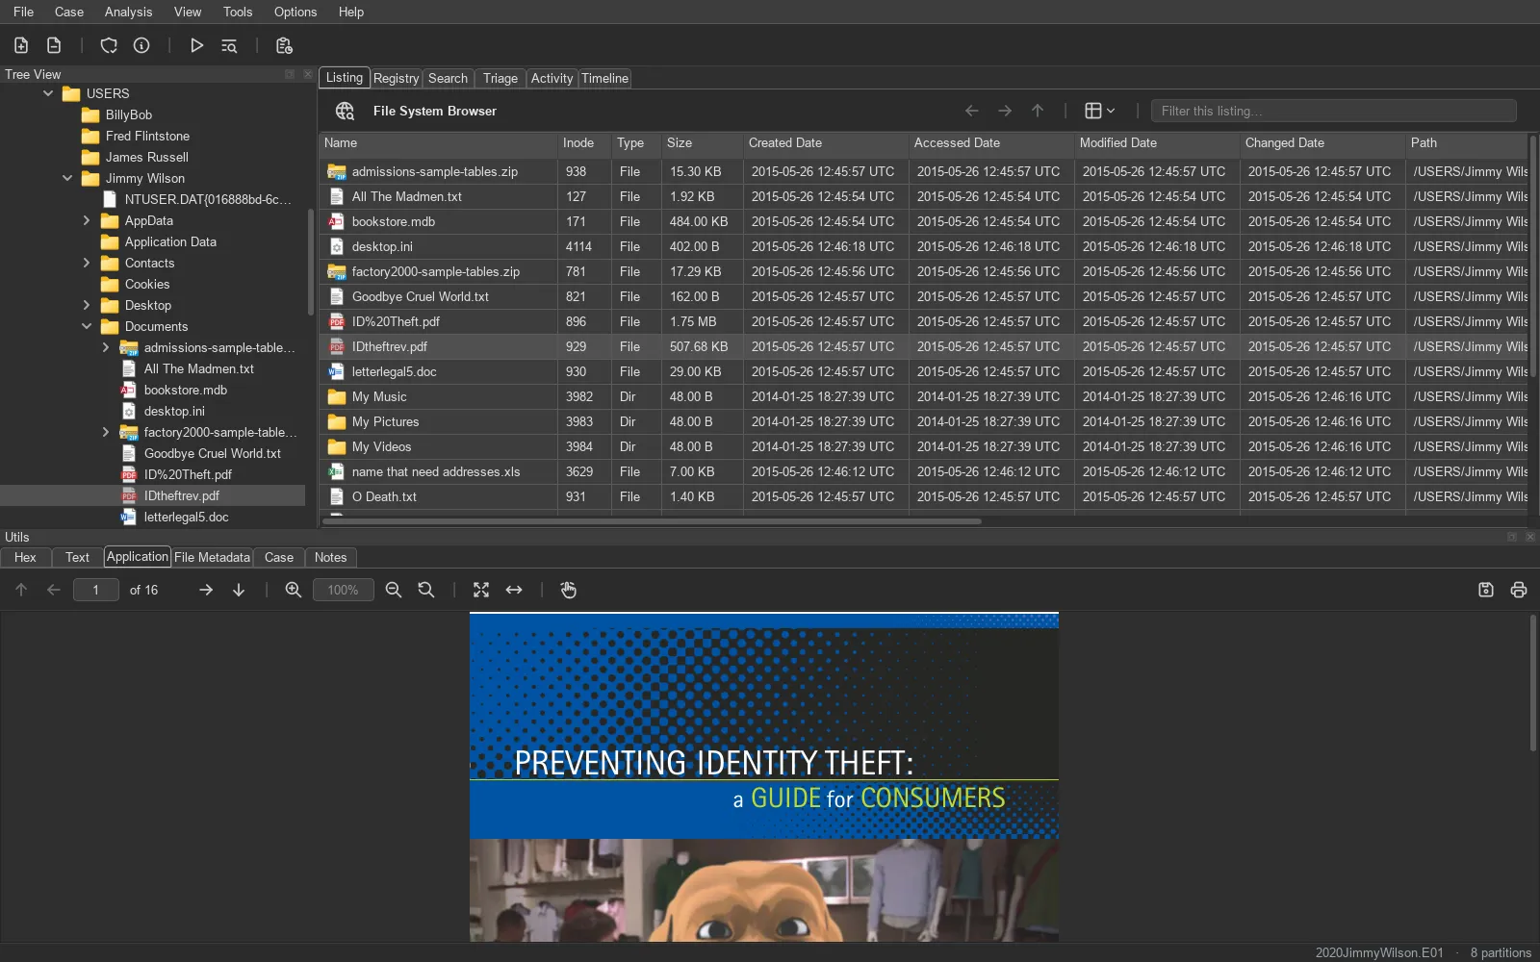
Task: Expand the Contacts folder
Action: coord(87,263)
